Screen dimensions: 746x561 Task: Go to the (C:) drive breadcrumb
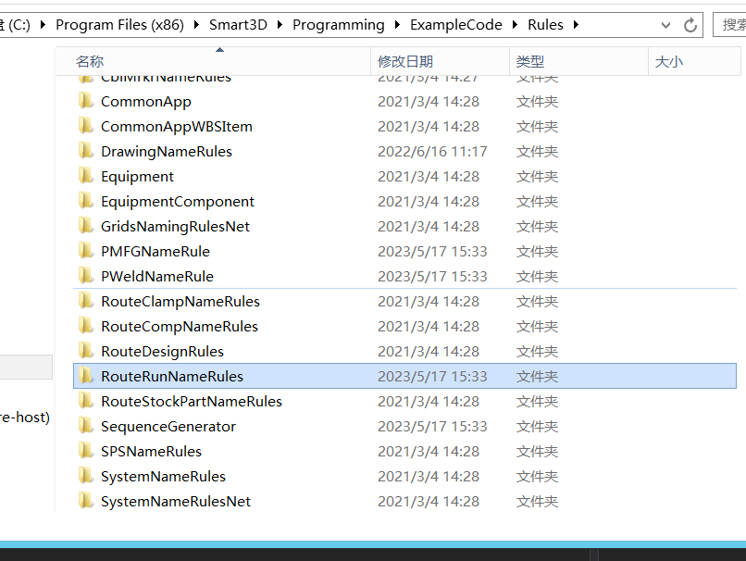coord(16,25)
